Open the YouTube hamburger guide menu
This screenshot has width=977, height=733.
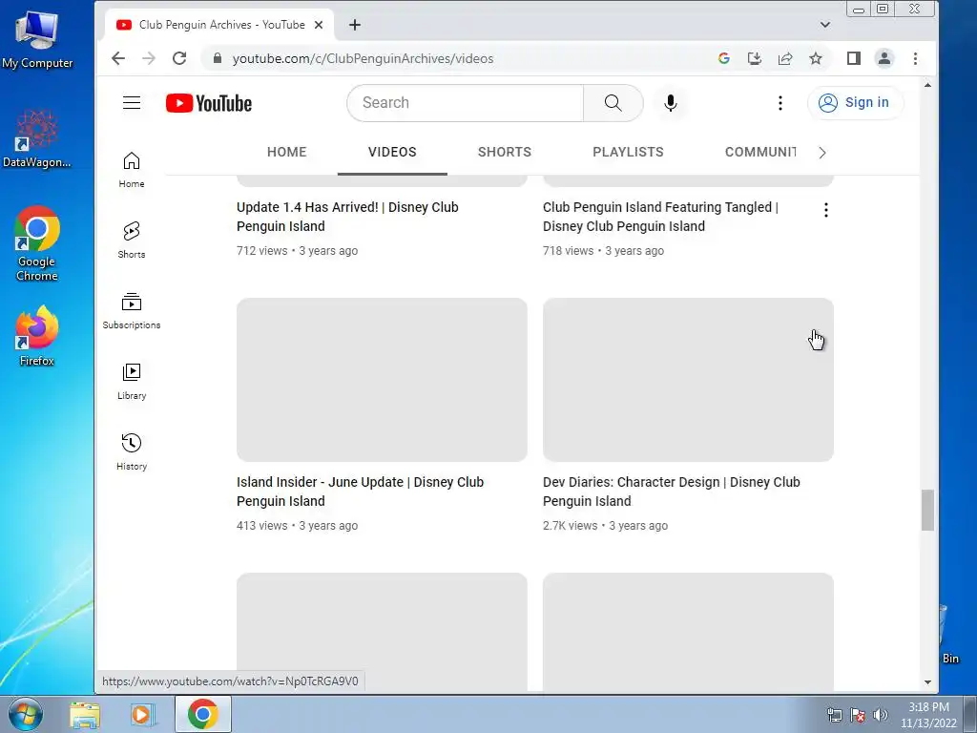click(132, 103)
